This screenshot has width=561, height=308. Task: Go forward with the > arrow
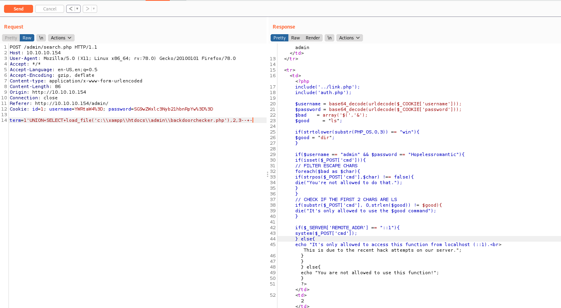pos(87,9)
